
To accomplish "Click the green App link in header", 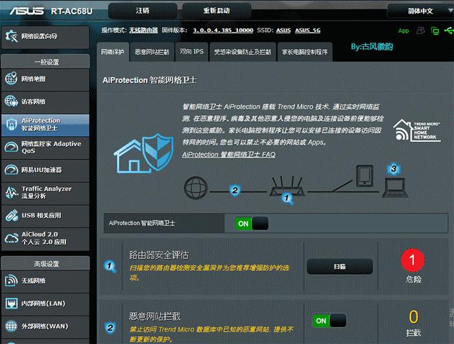I will pos(403,30).
